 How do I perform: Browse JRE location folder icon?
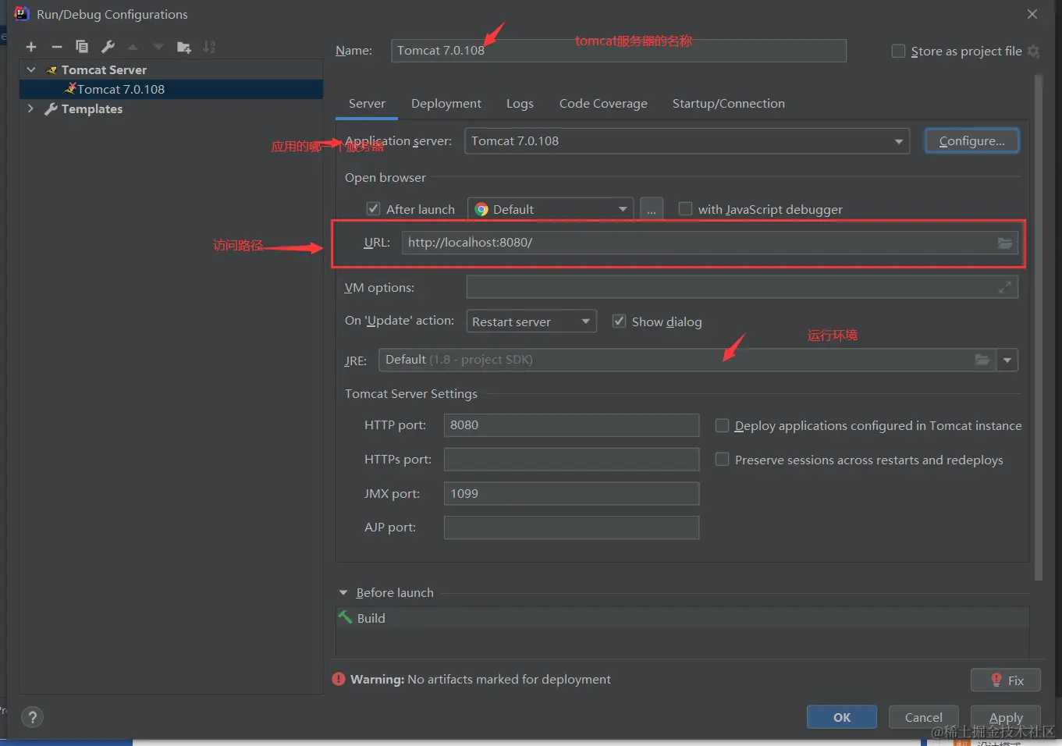point(982,360)
